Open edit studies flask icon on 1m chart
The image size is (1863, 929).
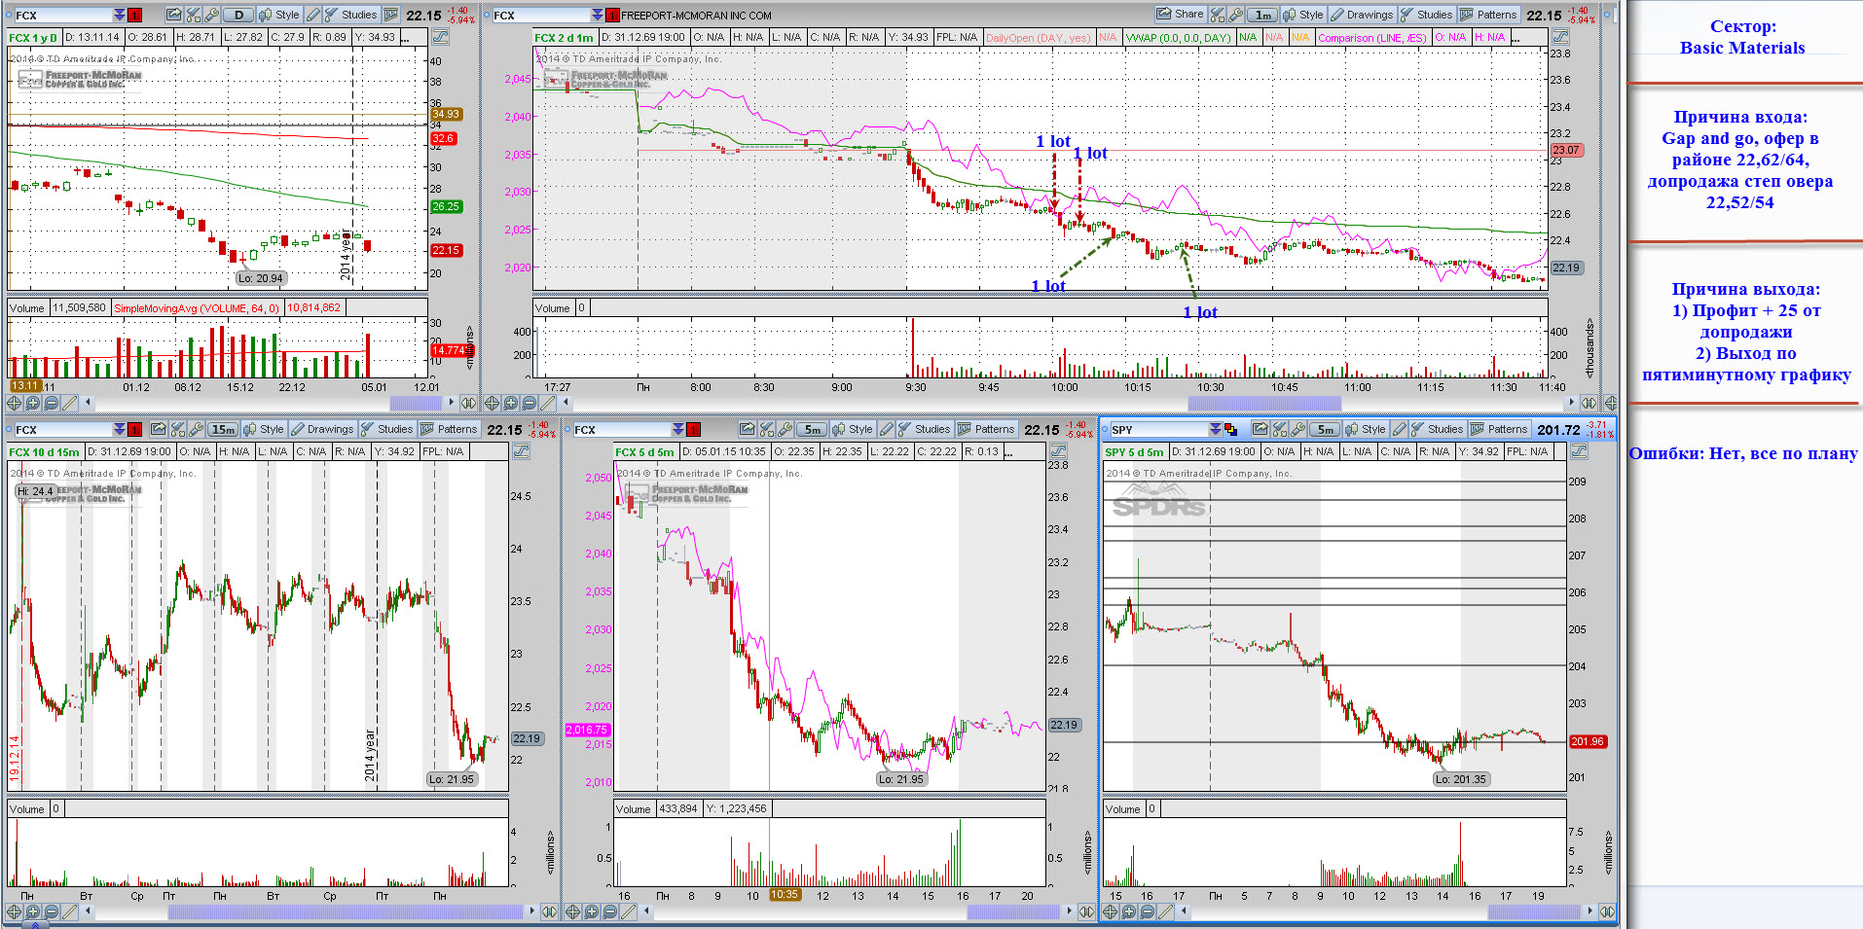pos(1217,15)
